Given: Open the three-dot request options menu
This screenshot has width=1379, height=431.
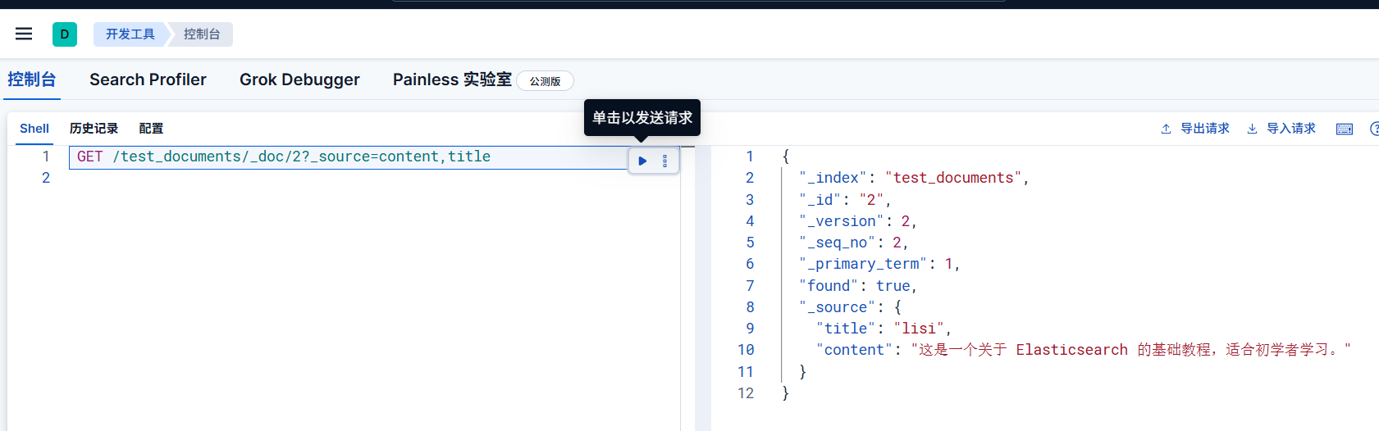Looking at the screenshot, I should pyautogui.click(x=664, y=161).
